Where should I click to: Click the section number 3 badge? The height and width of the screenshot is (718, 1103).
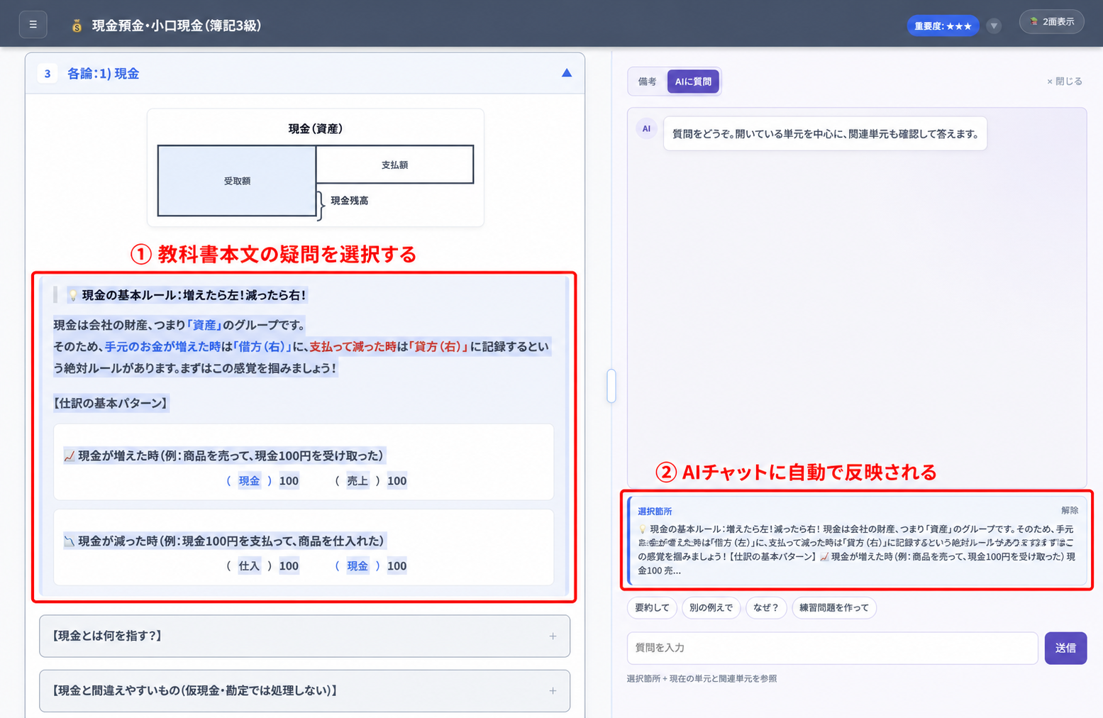coord(48,74)
